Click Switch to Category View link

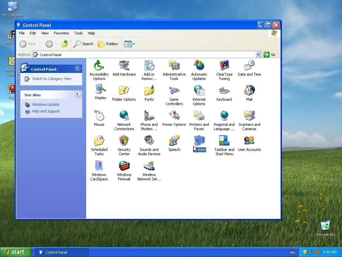click(52, 79)
